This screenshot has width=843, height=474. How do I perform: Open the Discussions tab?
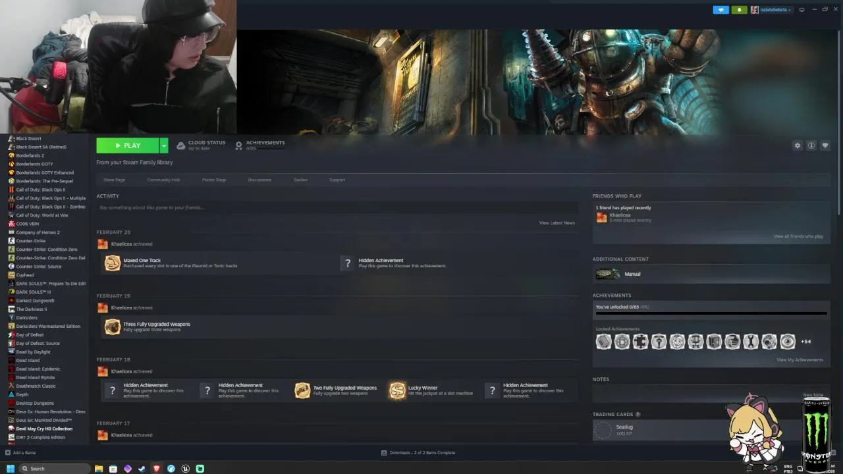click(259, 180)
